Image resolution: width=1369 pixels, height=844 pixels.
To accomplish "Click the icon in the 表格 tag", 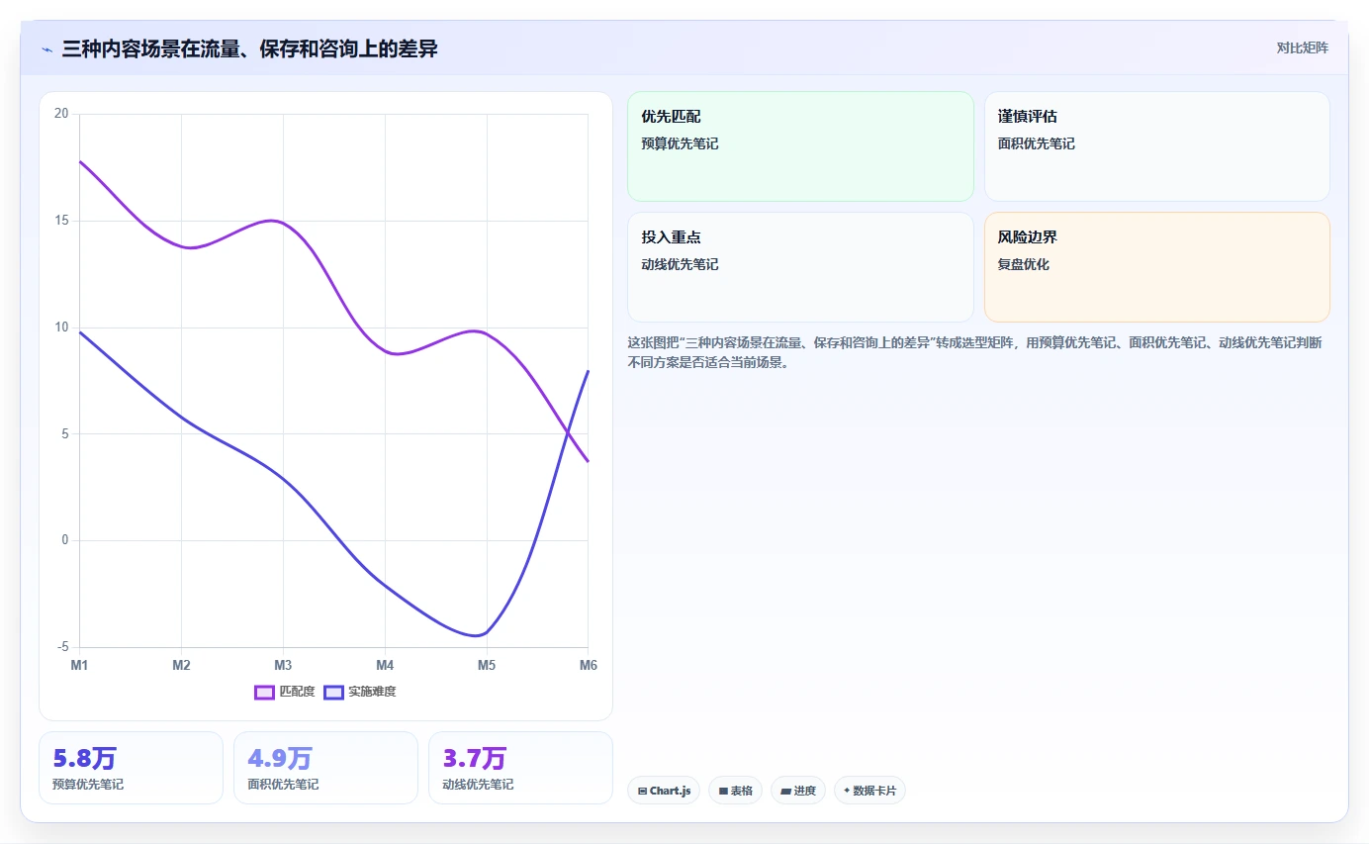I will [723, 791].
